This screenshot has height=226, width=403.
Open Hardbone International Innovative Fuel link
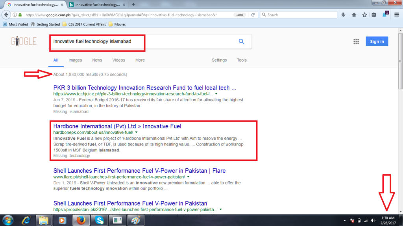click(x=117, y=126)
